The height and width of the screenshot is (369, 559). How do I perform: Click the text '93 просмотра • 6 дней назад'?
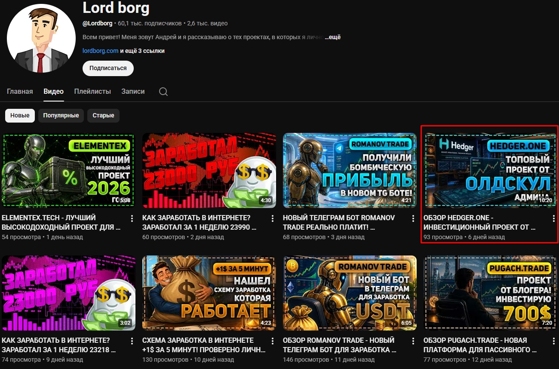[x=464, y=237]
